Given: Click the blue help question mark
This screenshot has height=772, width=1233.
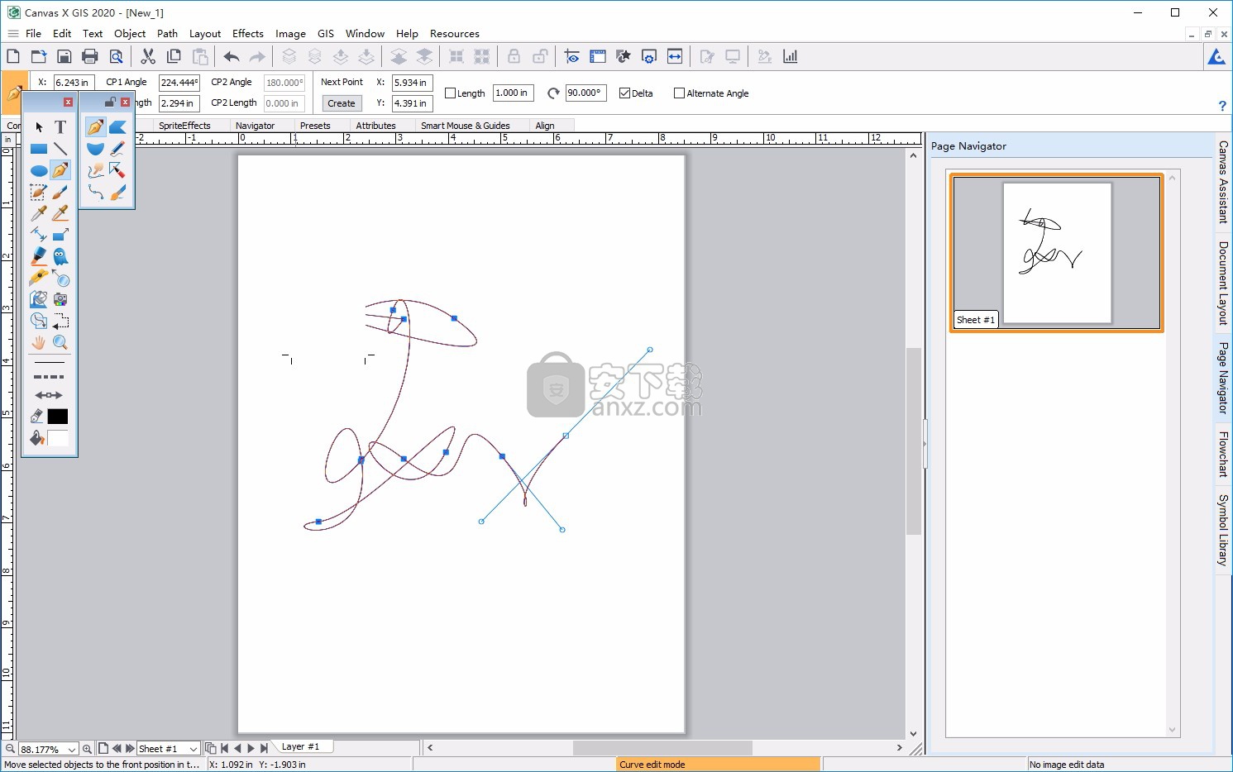Looking at the screenshot, I should tap(1222, 106).
